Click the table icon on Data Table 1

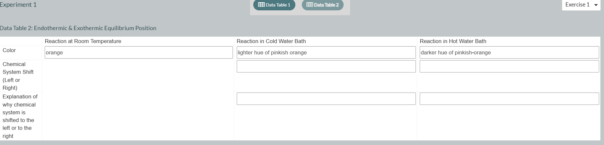click(261, 5)
